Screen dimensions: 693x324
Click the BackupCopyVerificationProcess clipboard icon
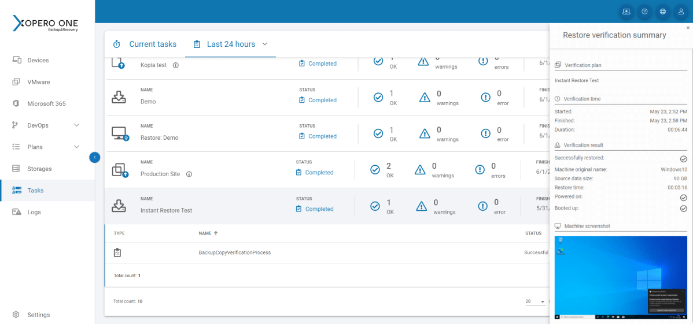click(x=117, y=252)
